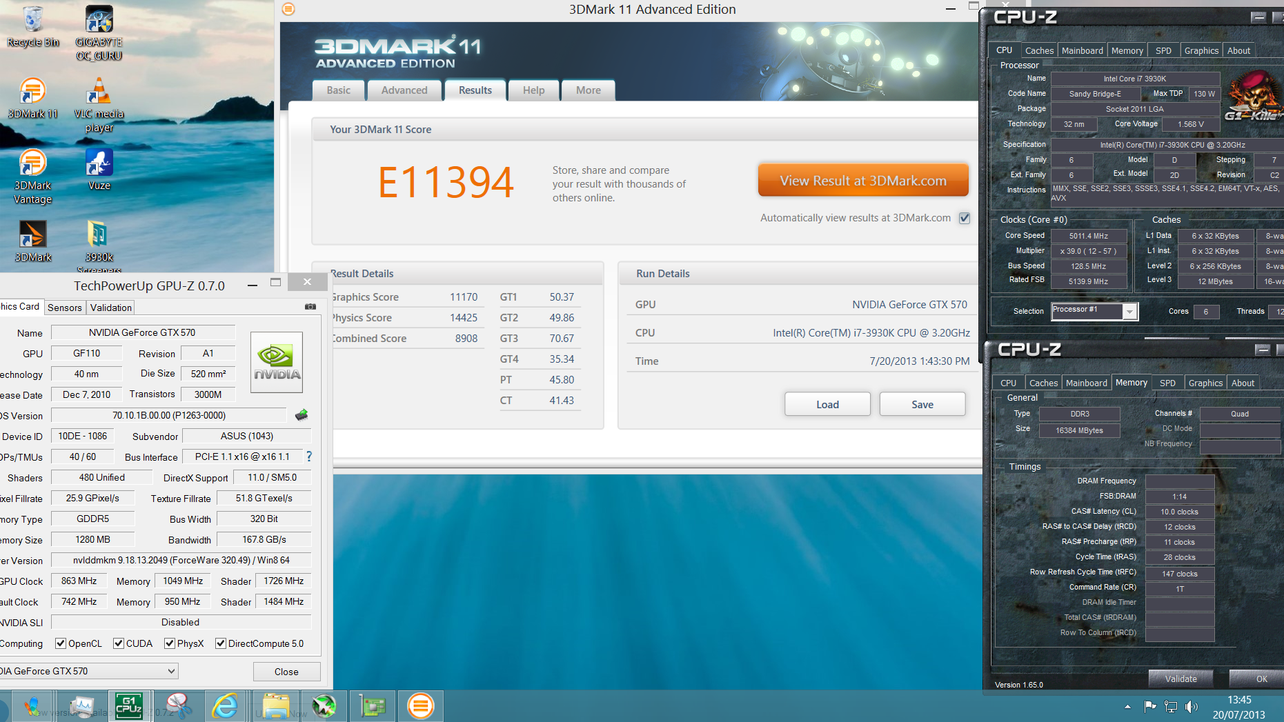
Task: Open Processor #1 selection dropdown in CPU-Z
Action: (1094, 311)
